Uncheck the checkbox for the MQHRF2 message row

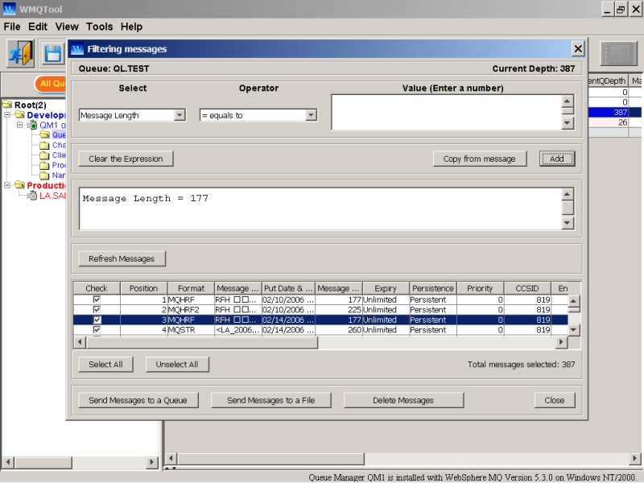point(97,310)
